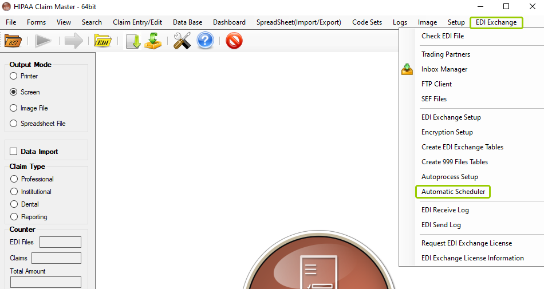544x289 pixels.
Task: Open the Code Sets menu
Action: click(x=367, y=22)
